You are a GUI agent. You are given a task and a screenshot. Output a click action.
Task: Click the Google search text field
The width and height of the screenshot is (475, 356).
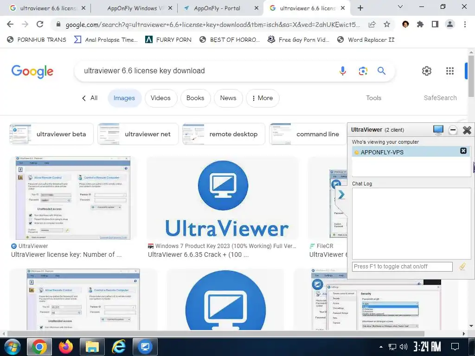[x=205, y=71]
